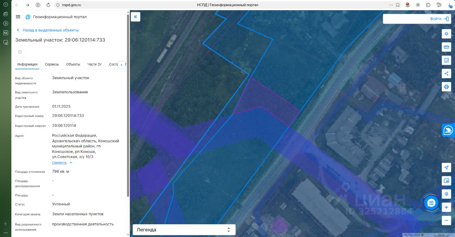
Task: Click the site protection shield icon
Action: tap(58, 5)
